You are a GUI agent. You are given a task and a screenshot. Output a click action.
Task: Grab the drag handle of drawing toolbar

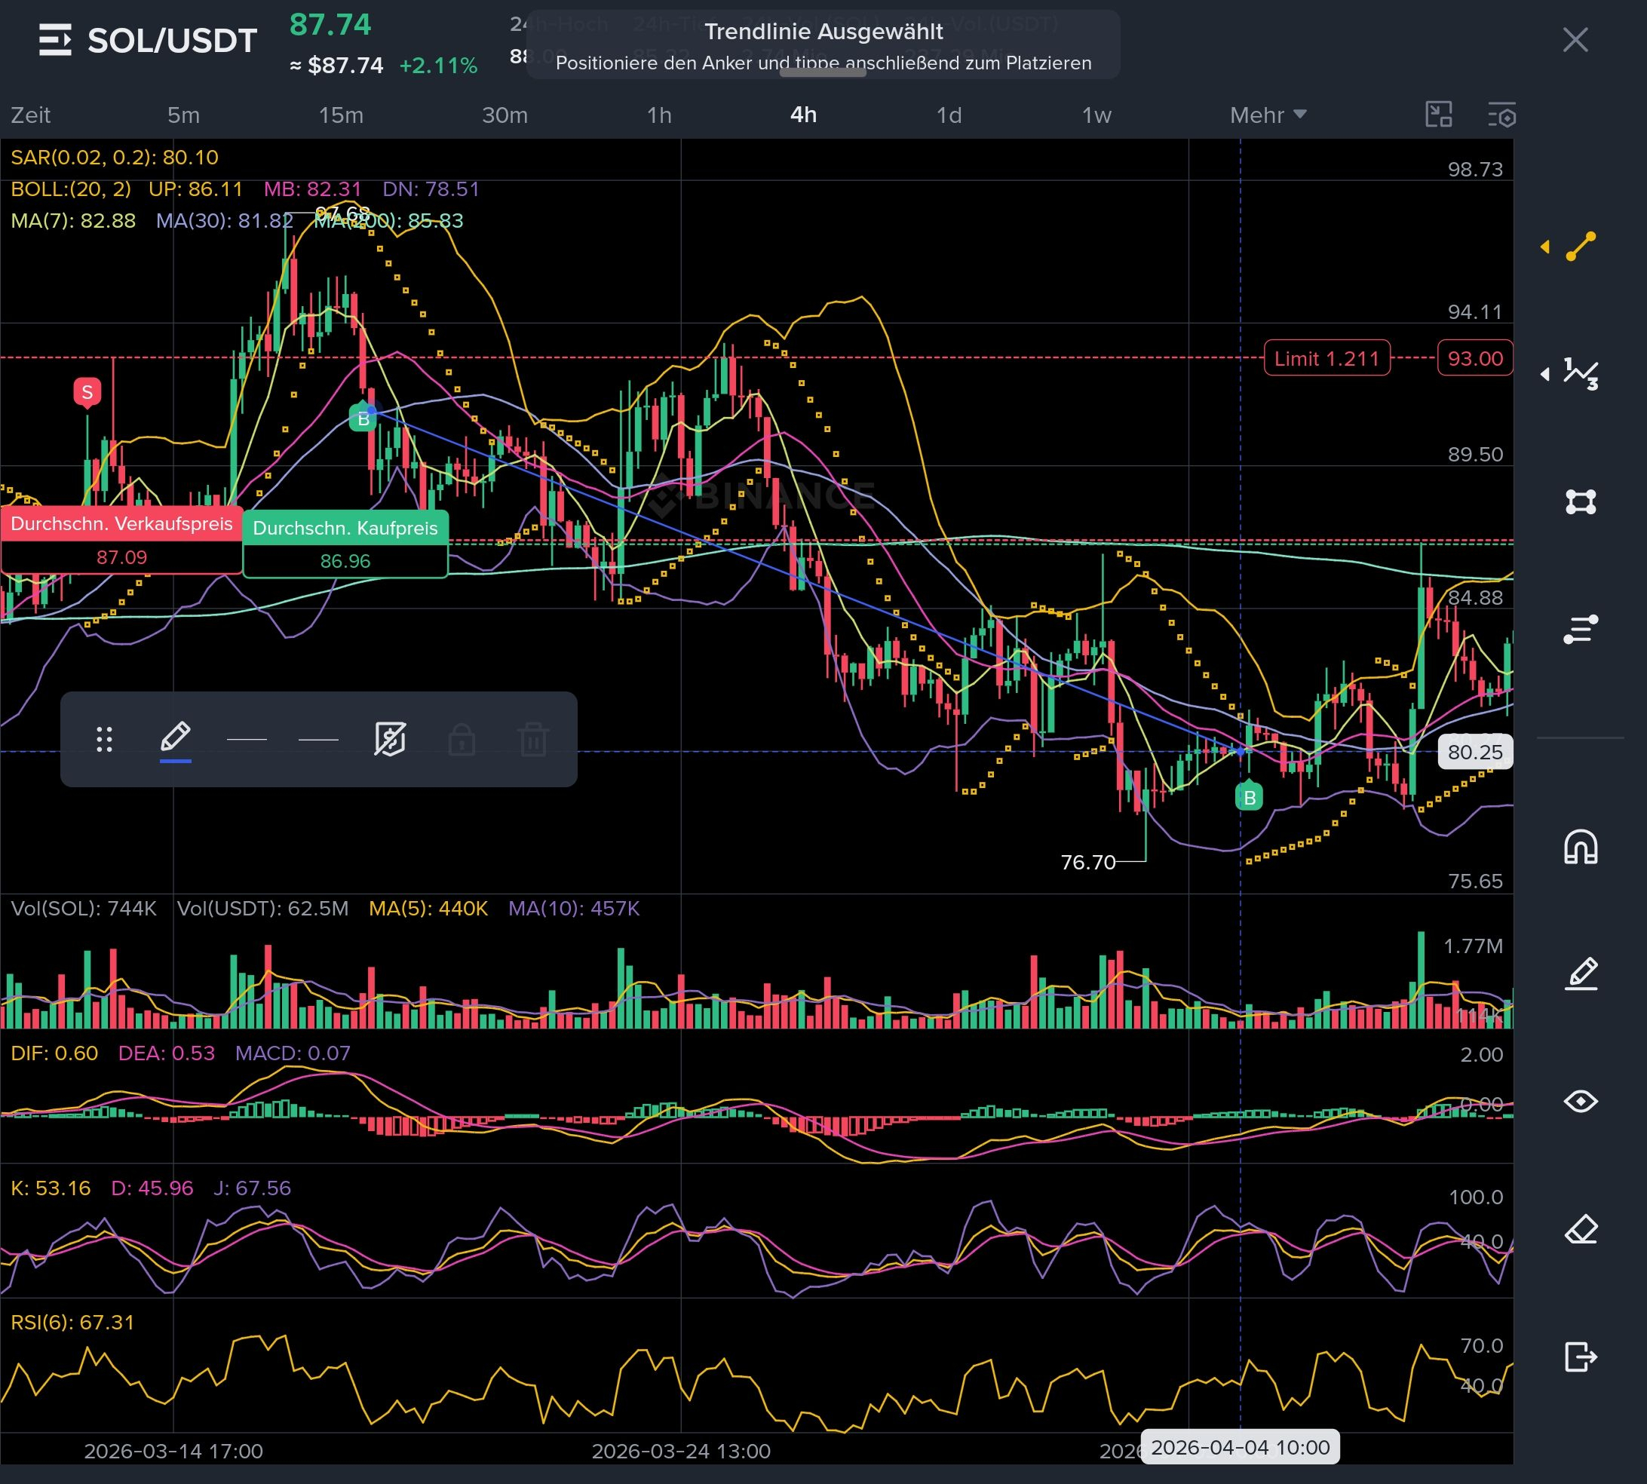(104, 740)
